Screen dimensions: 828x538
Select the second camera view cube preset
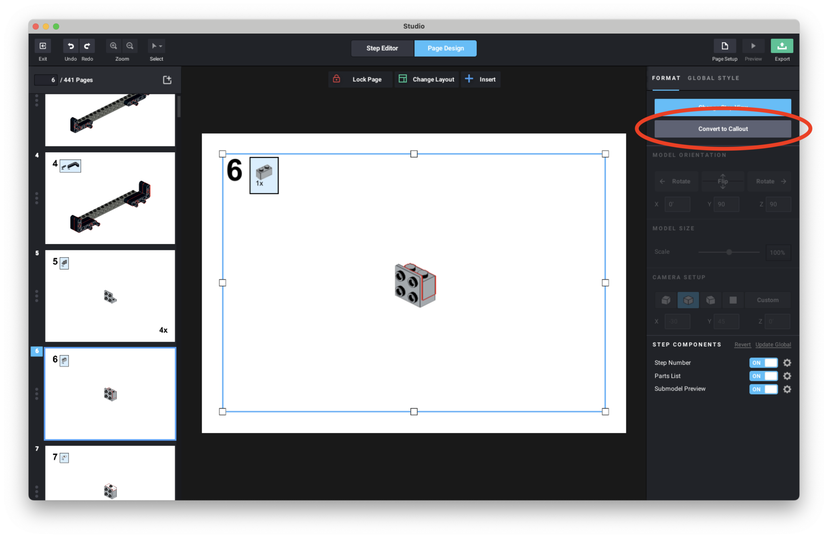coord(688,300)
